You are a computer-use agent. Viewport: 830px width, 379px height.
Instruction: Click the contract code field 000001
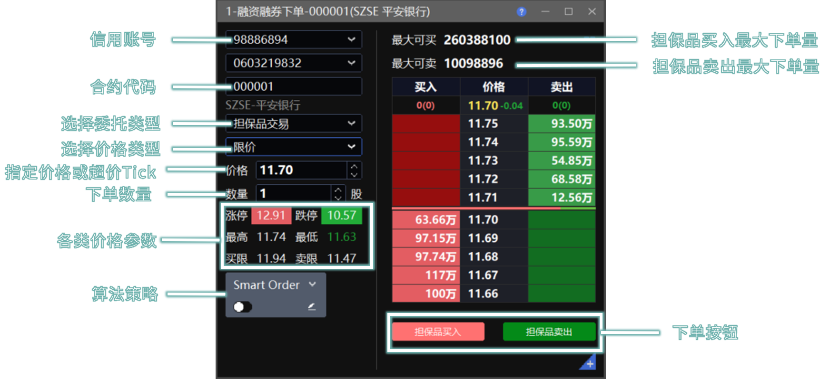293,86
